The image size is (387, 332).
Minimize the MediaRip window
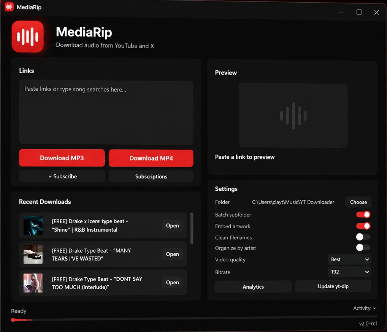[341, 12]
